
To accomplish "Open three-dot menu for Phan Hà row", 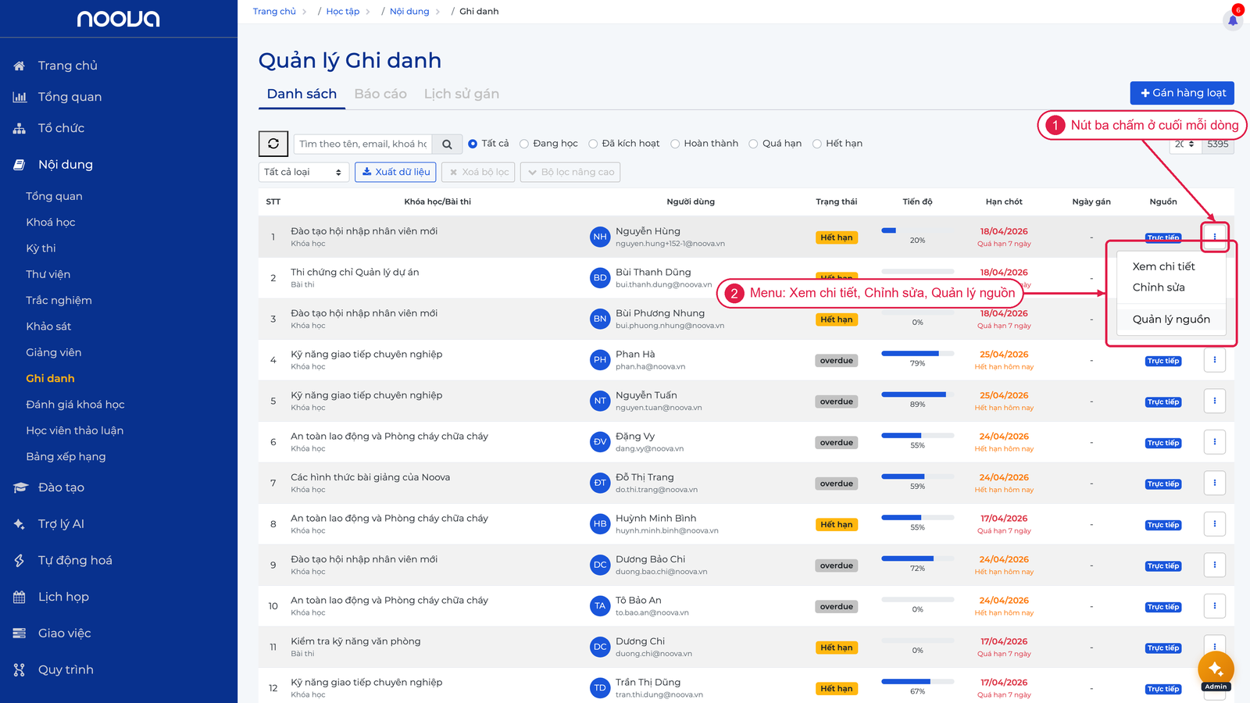I will (1215, 360).
